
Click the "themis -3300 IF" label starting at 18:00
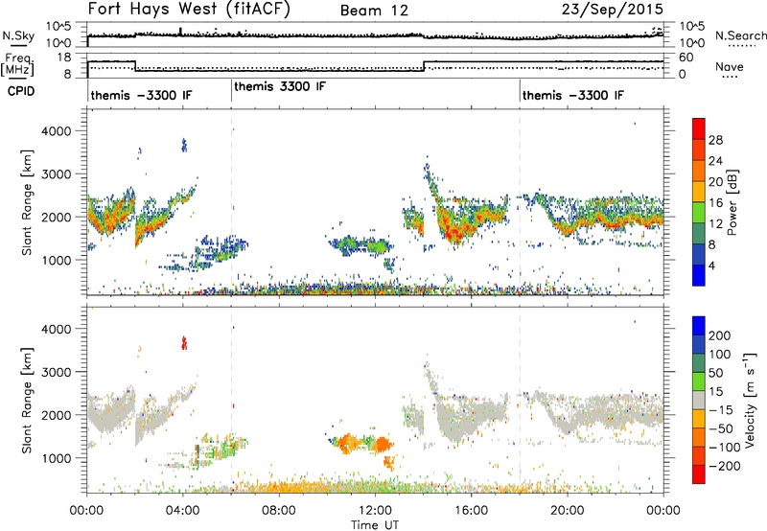(573, 95)
